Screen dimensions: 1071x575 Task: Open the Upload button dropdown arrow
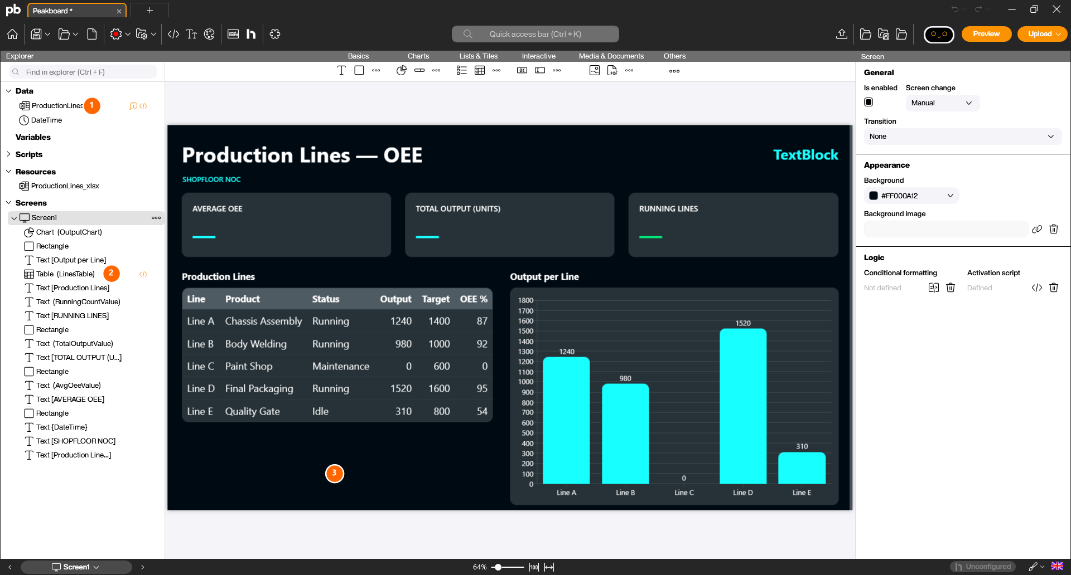1059,34
